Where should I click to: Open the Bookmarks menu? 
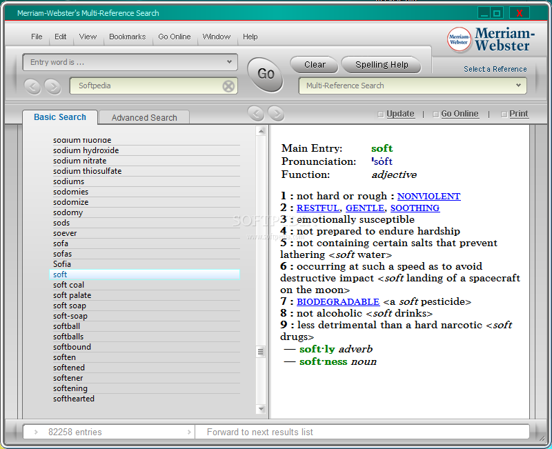[x=127, y=37]
